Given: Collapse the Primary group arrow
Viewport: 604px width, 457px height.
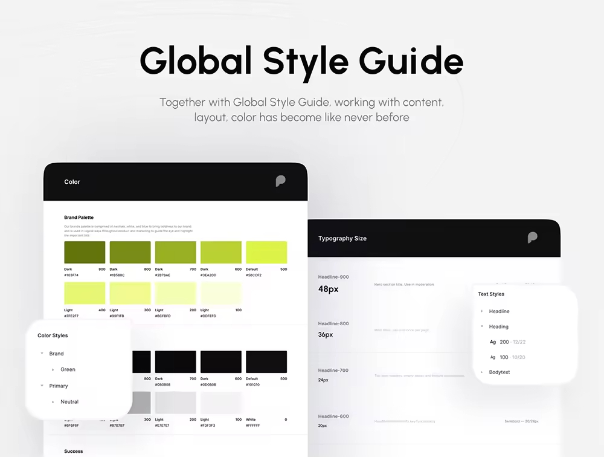Looking at the screenshot, I should [x=42, y=386].
